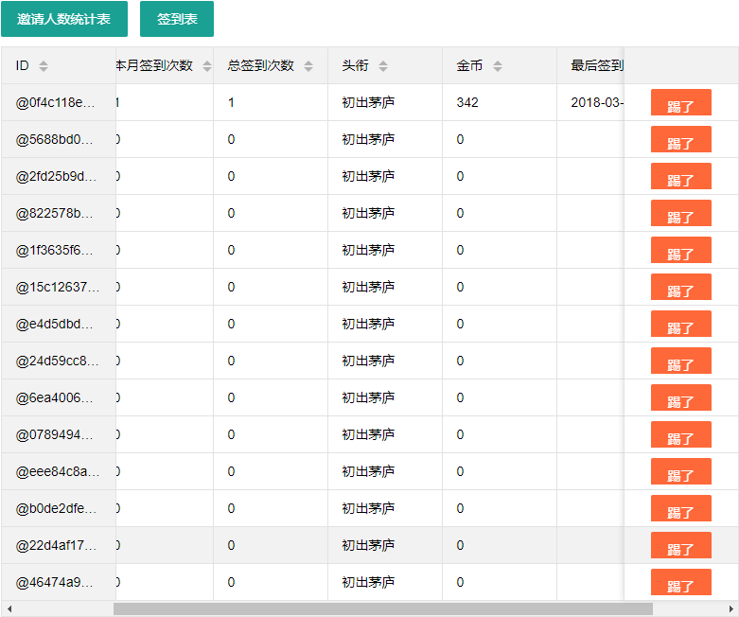Sort by 本月签到次数 column arrows
The image size is (739, 617).
207,66
